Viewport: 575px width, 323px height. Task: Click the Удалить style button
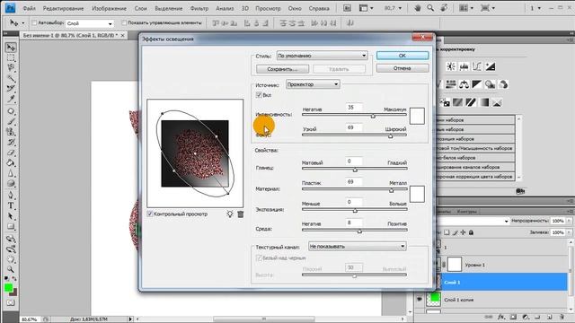(x=339, y=69)
